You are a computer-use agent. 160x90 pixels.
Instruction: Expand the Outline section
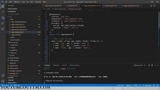[10, 77]
